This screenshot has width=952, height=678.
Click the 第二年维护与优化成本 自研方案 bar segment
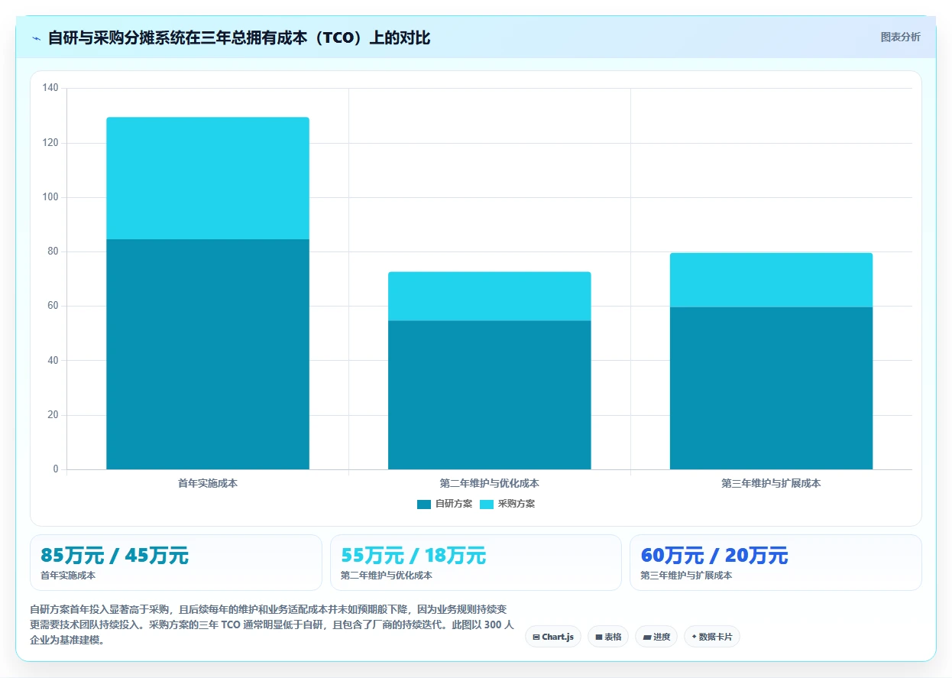coord(489,394)
